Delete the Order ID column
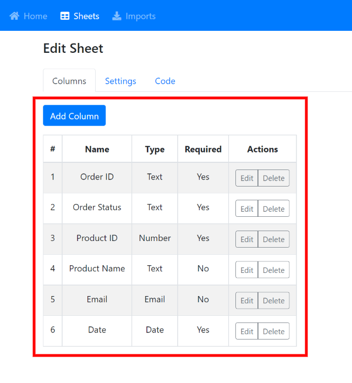Screen dimensions: 352x383 pyautogui.click(x=274, y=178)
